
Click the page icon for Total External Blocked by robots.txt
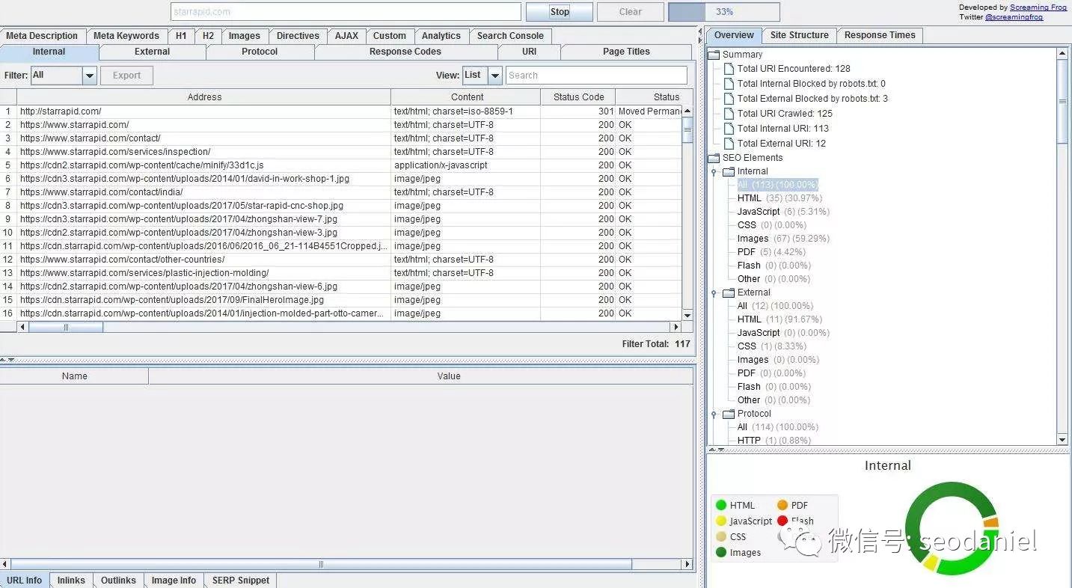(x=729, y=99)
